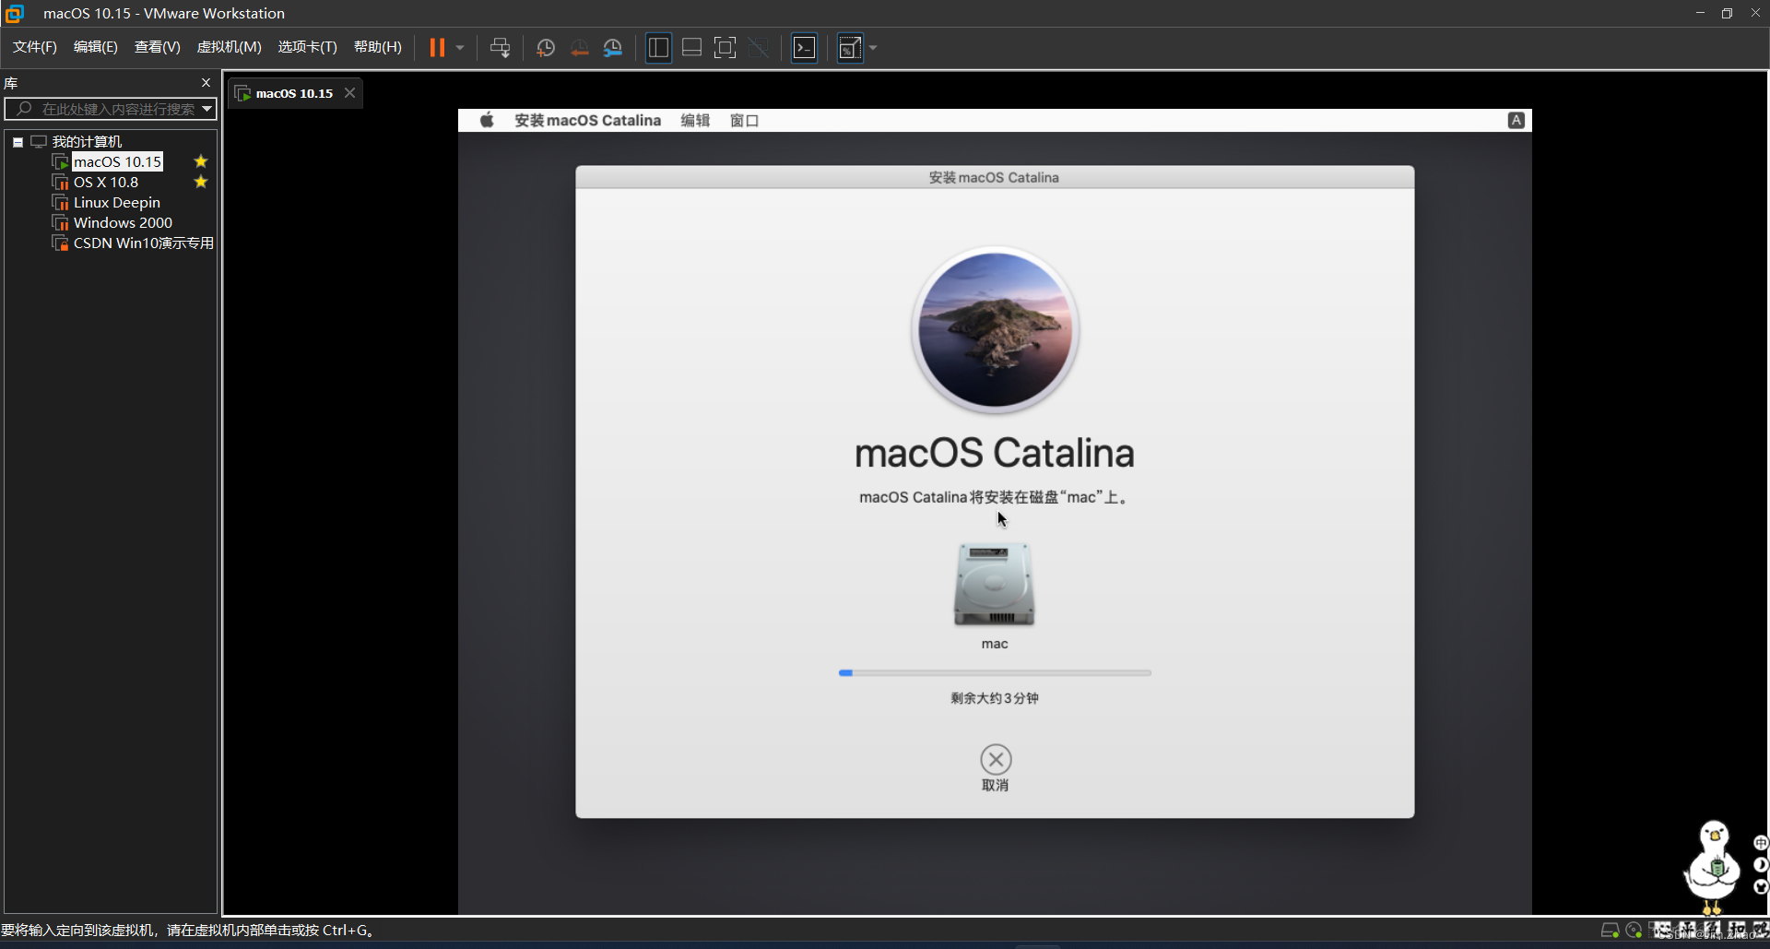Image resolution: width=1770 pixels, height=949 pixels.
Task: Open the 选项卡(T) menu
Action: [x=308, y=47]
